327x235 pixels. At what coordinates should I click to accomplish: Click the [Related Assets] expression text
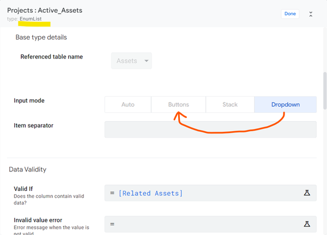pos(151,193)
